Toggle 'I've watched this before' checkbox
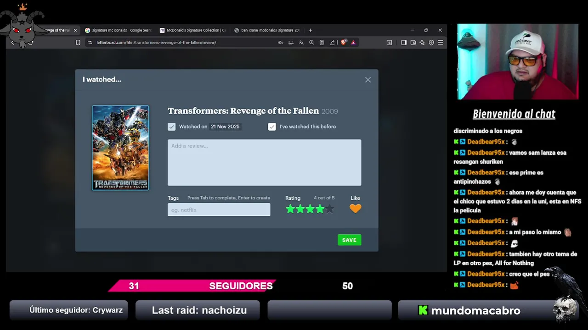This screenshot has height=330, width=588. coord(272,126)
